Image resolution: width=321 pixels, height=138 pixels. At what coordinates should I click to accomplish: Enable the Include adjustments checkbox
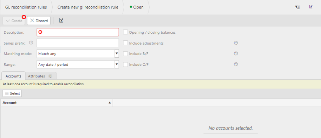(x=125, y=43)
